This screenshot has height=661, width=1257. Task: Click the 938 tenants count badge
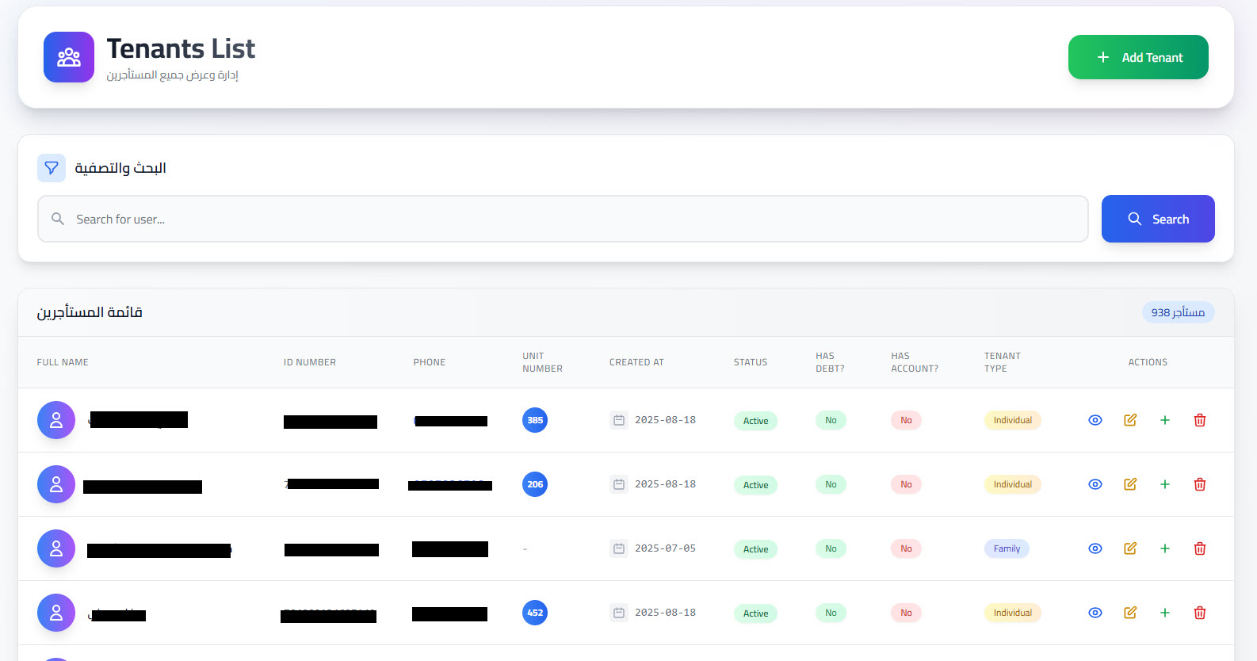point(1178,312)
